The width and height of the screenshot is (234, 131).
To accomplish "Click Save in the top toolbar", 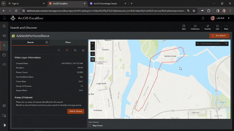I will point(184,27).
